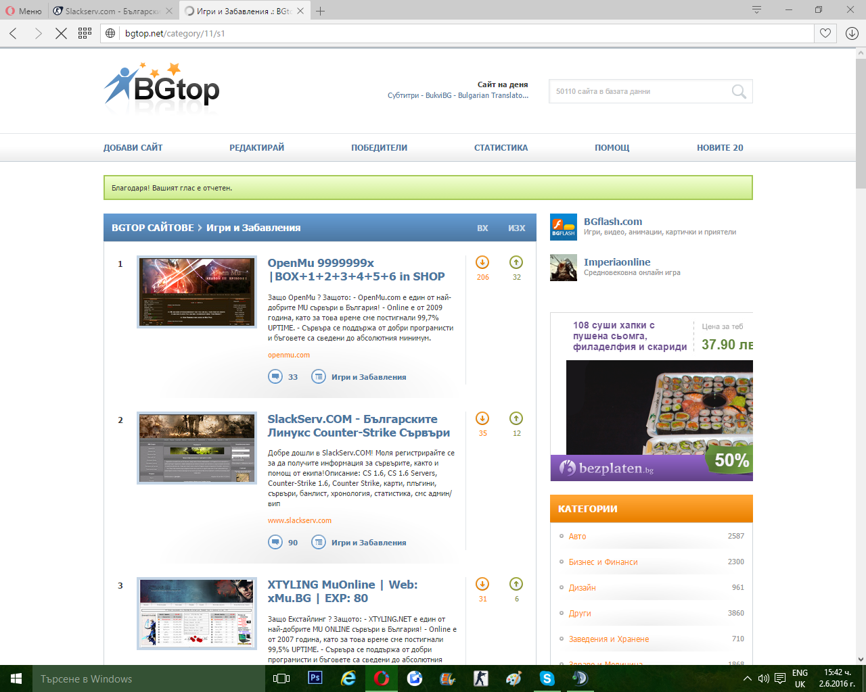
Task: Go back to the previous page
Action: tap(14, 33)
